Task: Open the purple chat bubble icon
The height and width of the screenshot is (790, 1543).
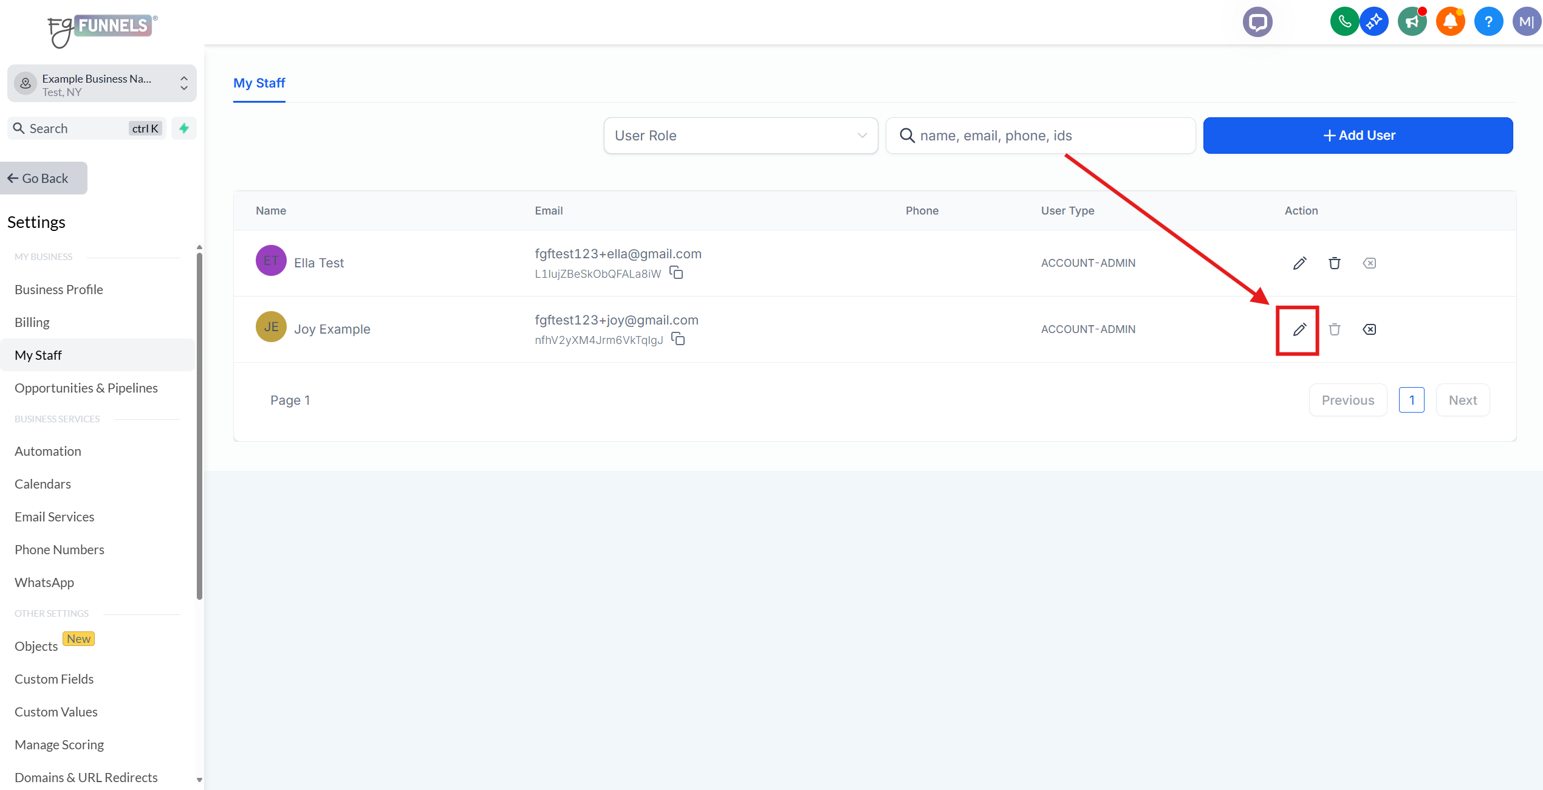Action: [1257, 22]
